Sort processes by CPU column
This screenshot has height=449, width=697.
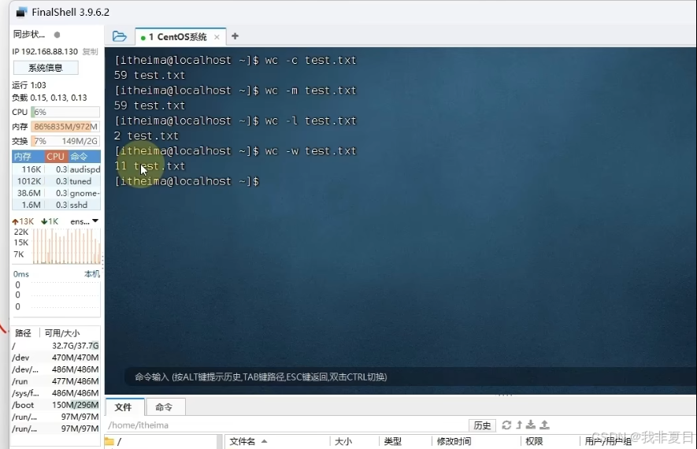coord(56,157)
